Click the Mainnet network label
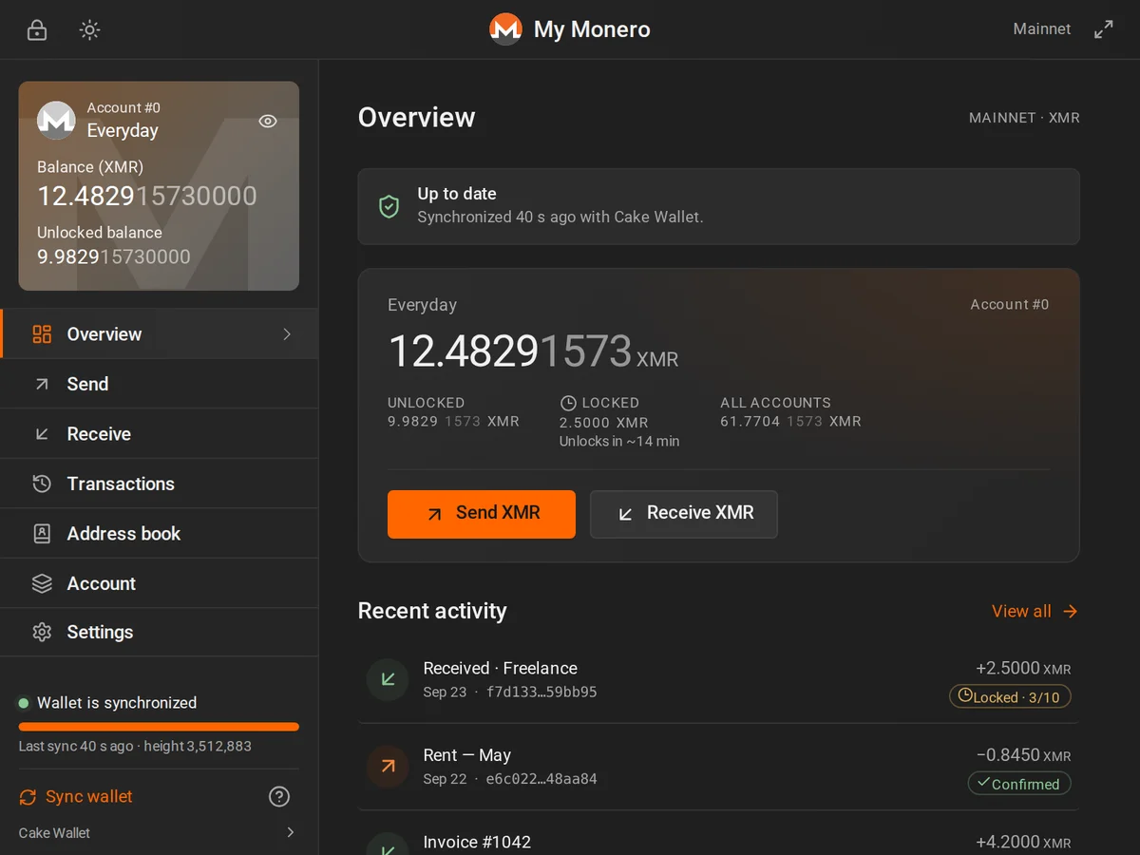 (1042, 29)
